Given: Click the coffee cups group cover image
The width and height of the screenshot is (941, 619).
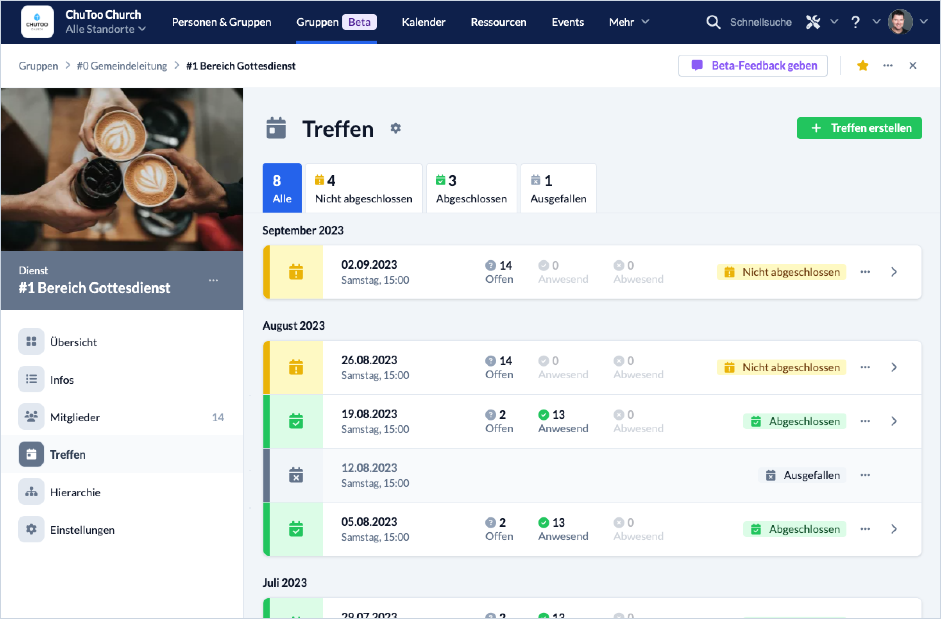Looking at the screenshot, I should tap(122, 169).
